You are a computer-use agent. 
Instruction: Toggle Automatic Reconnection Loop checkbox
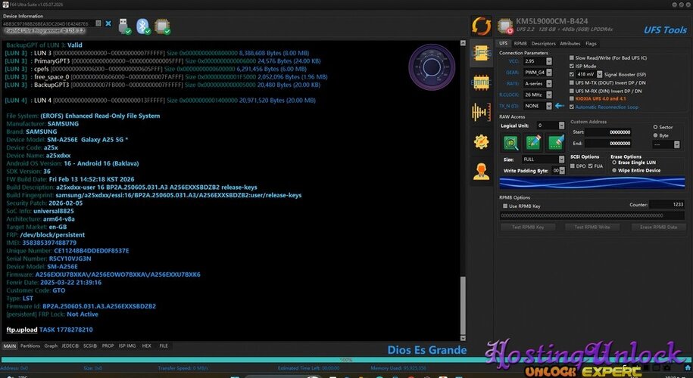572,107
